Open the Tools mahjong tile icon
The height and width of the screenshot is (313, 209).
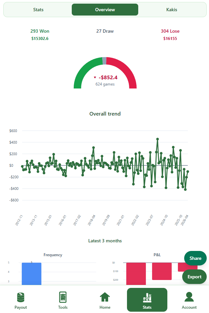point(63,297)
